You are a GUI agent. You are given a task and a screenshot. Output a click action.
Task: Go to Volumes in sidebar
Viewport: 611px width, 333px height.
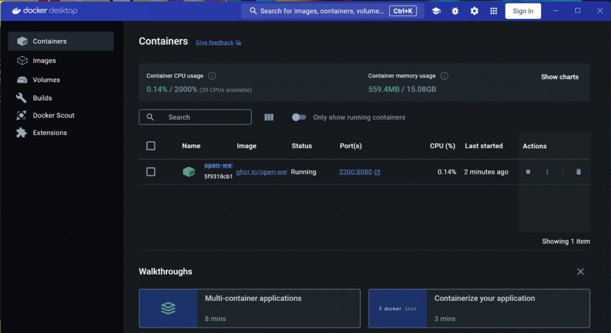click(x=61, y=80)
